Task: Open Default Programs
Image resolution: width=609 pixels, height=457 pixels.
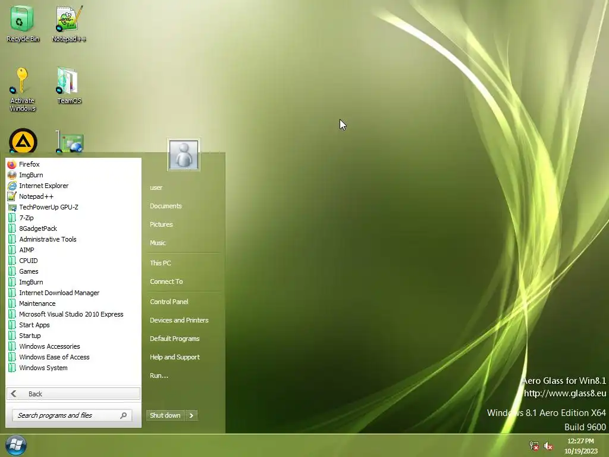Action: (x=175, y=339)
